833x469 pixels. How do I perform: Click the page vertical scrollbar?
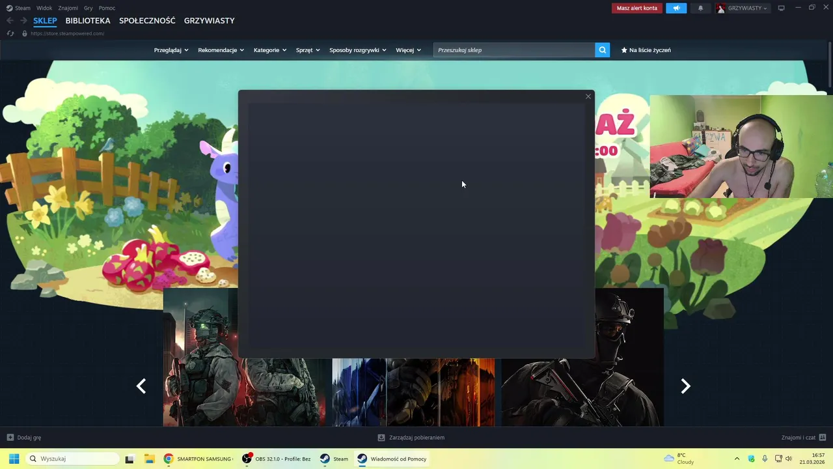coord(830,65)
